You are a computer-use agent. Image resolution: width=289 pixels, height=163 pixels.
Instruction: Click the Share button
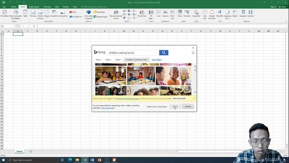tap(283, 7)
